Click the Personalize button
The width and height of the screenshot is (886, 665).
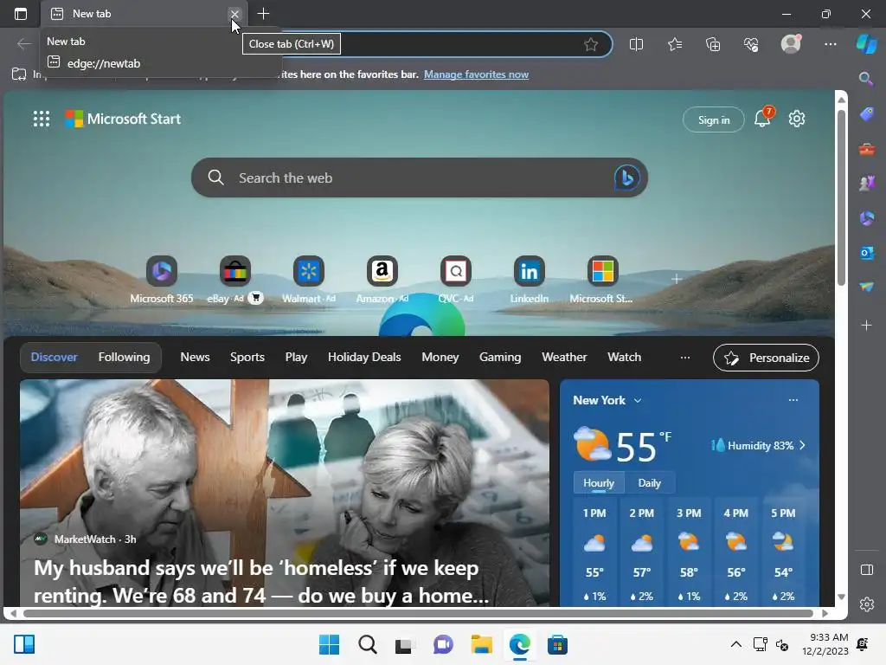[766, 358]
